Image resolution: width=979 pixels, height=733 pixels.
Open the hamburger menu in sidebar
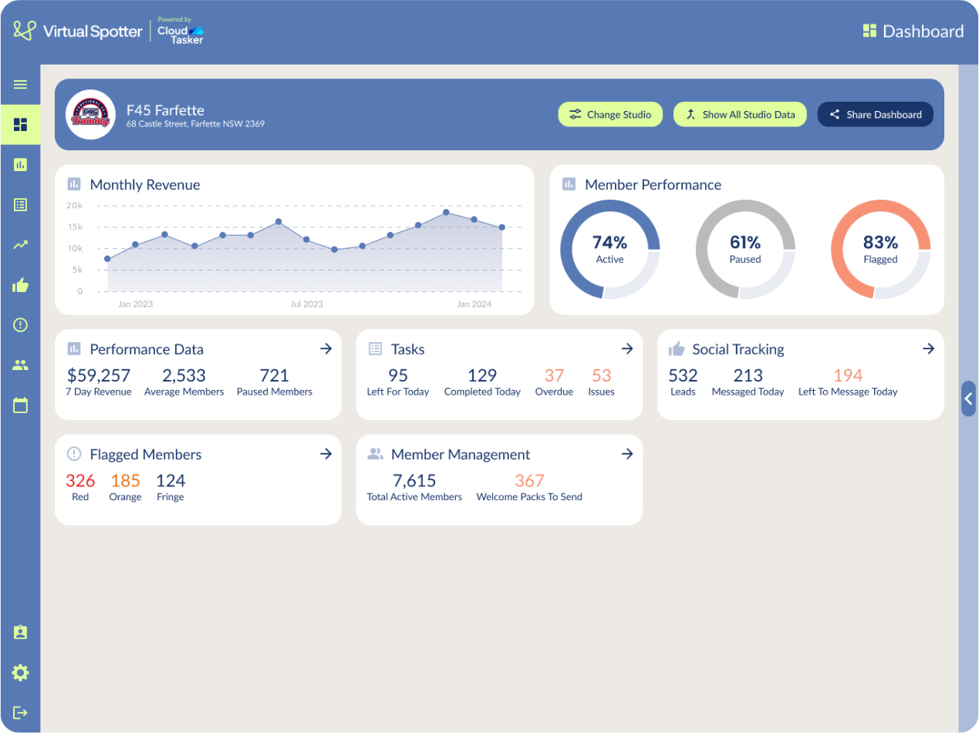click(x=20, y=85)
